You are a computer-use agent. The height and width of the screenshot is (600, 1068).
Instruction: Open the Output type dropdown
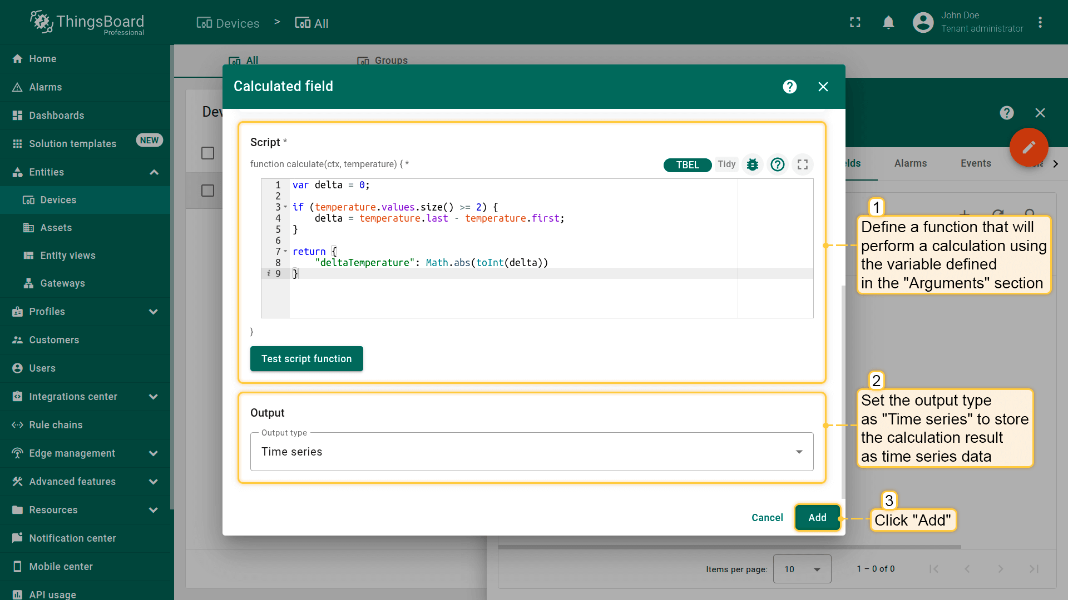coord(531,452)
